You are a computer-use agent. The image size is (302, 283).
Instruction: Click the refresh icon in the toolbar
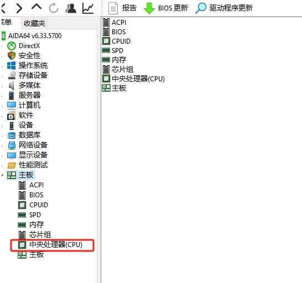click(53, 8)
